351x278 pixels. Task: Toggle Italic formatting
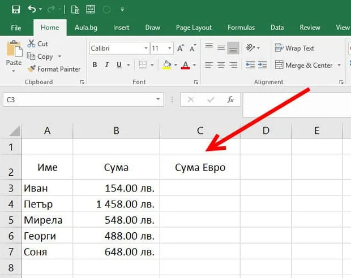point(107,65)
